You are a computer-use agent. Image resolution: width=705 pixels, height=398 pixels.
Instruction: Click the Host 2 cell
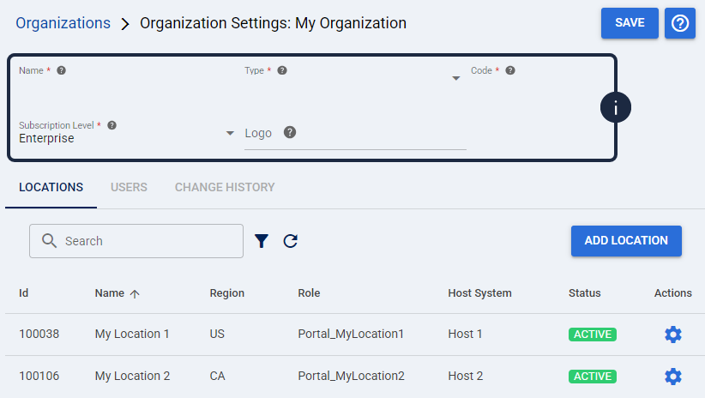coord(466,376)
